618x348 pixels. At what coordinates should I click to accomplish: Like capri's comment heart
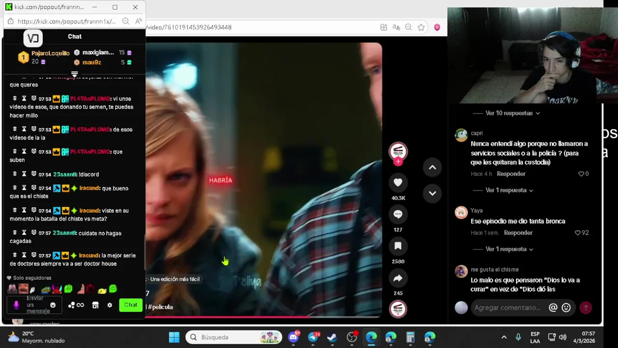[x=581, y=174]
